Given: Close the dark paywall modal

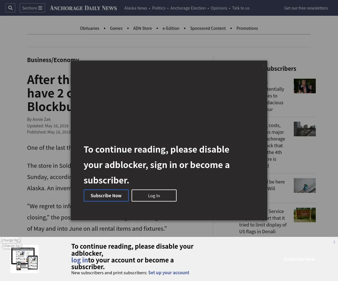Looking at the screenshot, I should point(264,65).
